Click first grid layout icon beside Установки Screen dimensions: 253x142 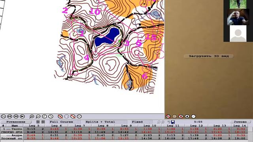[38, 122]
